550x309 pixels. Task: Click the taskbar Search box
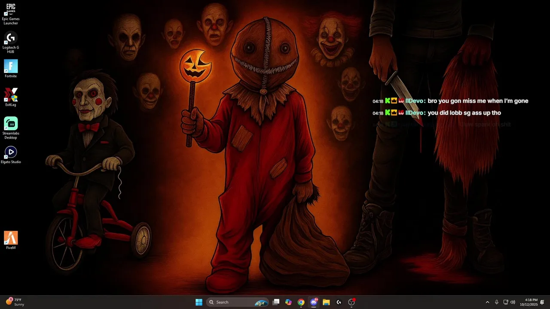coord(238,302)
